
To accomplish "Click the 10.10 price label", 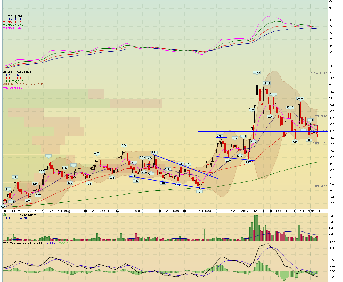I will [290, 107].
